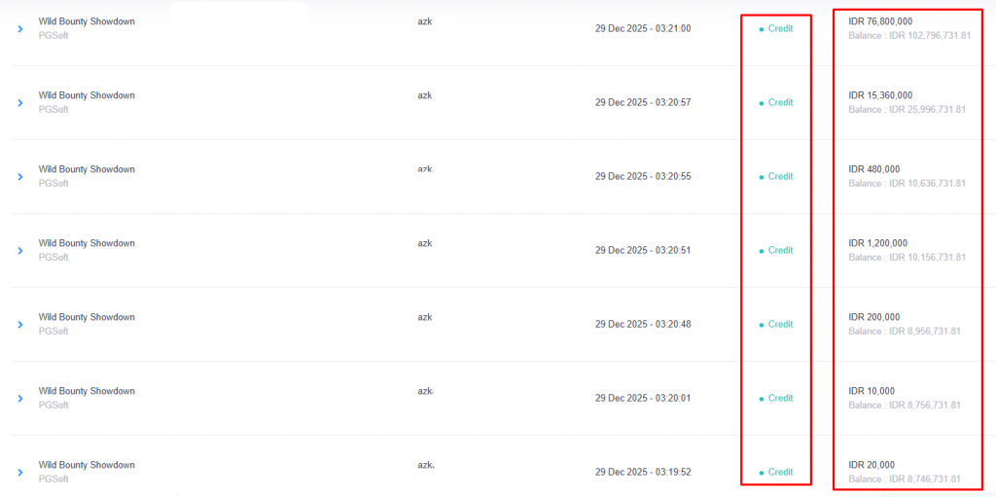Expand the 03:20:01 transaction row
Viewport: 996px width, 497px height.
pos(20,399)
